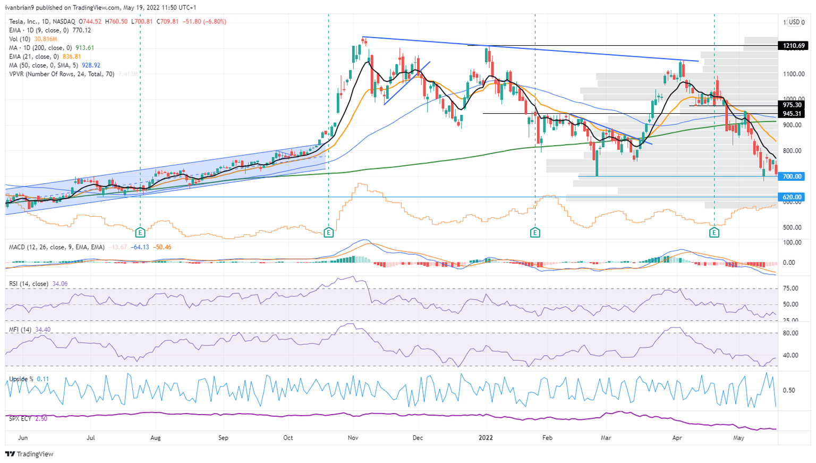Screen dimensions: 816x463
Task: Click the Aug label on the time axis
Action: coord(156,438)
